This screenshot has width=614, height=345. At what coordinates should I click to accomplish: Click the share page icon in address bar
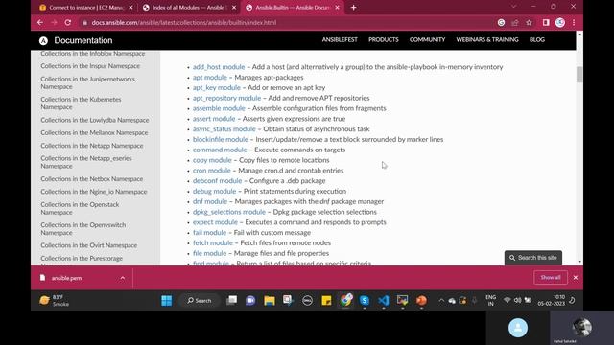coord(515,23)
